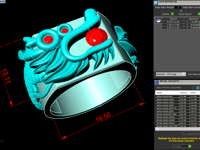The width and height of the screenshot is (200, 150).
Task: Select the 1.60 X 1.60 gem row
Action: pyautogui.click(x=181, y=25)
